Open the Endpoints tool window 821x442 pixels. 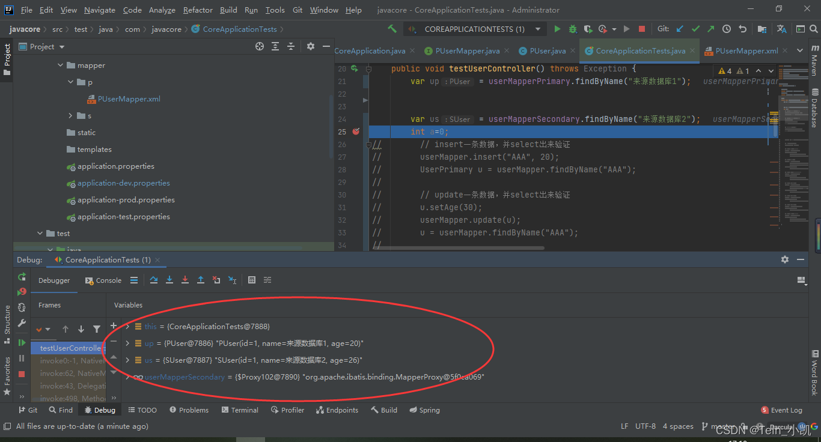337,410
